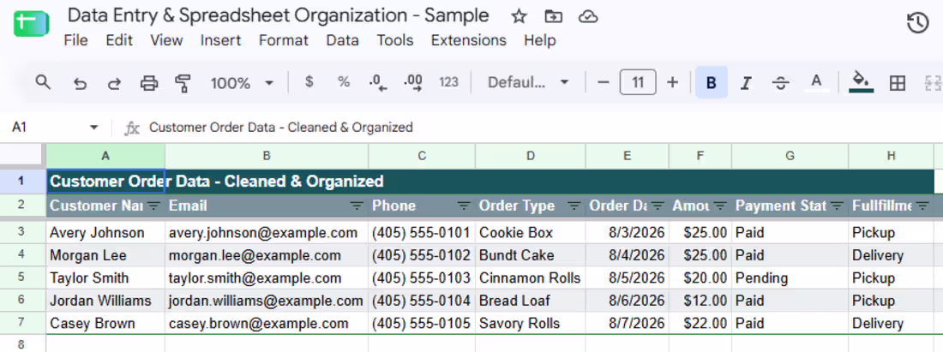Image resolution: width=943 pixels, height=352 pixels.
Task: Open the 100% zoom dropdown
Action: [x=242, y=83]
